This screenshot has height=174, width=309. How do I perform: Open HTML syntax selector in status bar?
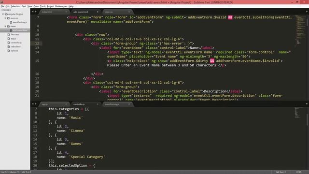pyautogui.click(x=299, y=172)
